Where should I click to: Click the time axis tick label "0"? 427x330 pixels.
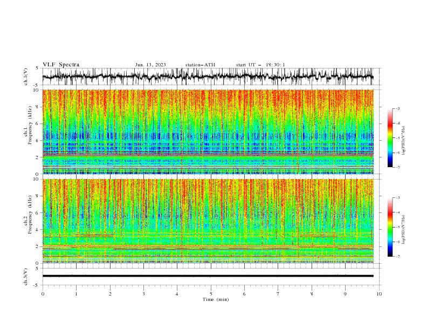pos(43,294)
